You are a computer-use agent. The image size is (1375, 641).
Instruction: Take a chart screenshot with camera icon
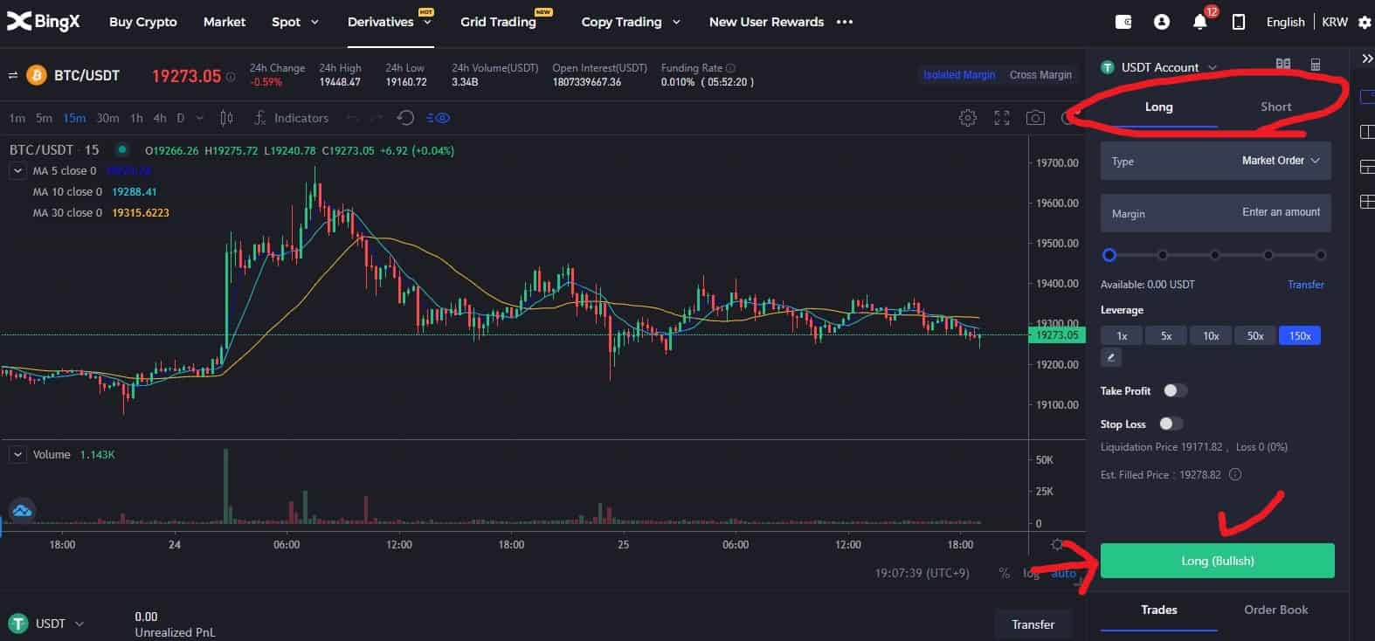tap(1035, 118)
